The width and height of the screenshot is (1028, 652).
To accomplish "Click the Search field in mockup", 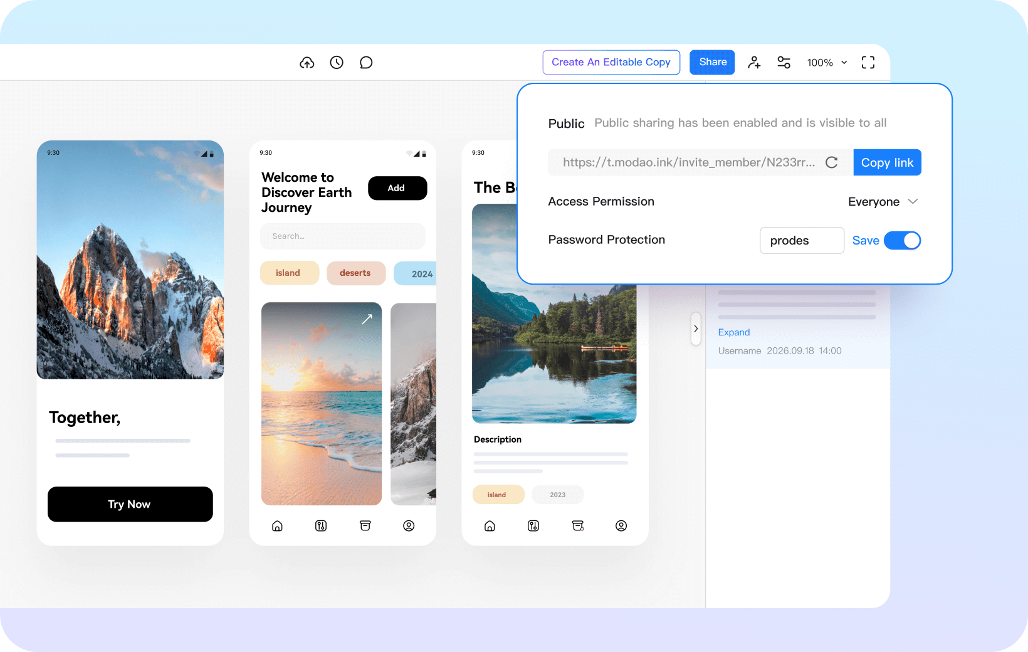I will point(342,236).
